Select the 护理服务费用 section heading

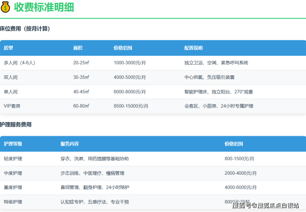(x=16, y=125)
